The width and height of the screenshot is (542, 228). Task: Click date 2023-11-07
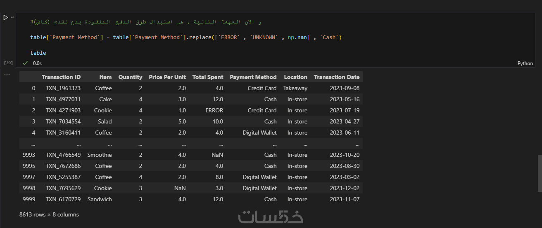pos(345,199)
